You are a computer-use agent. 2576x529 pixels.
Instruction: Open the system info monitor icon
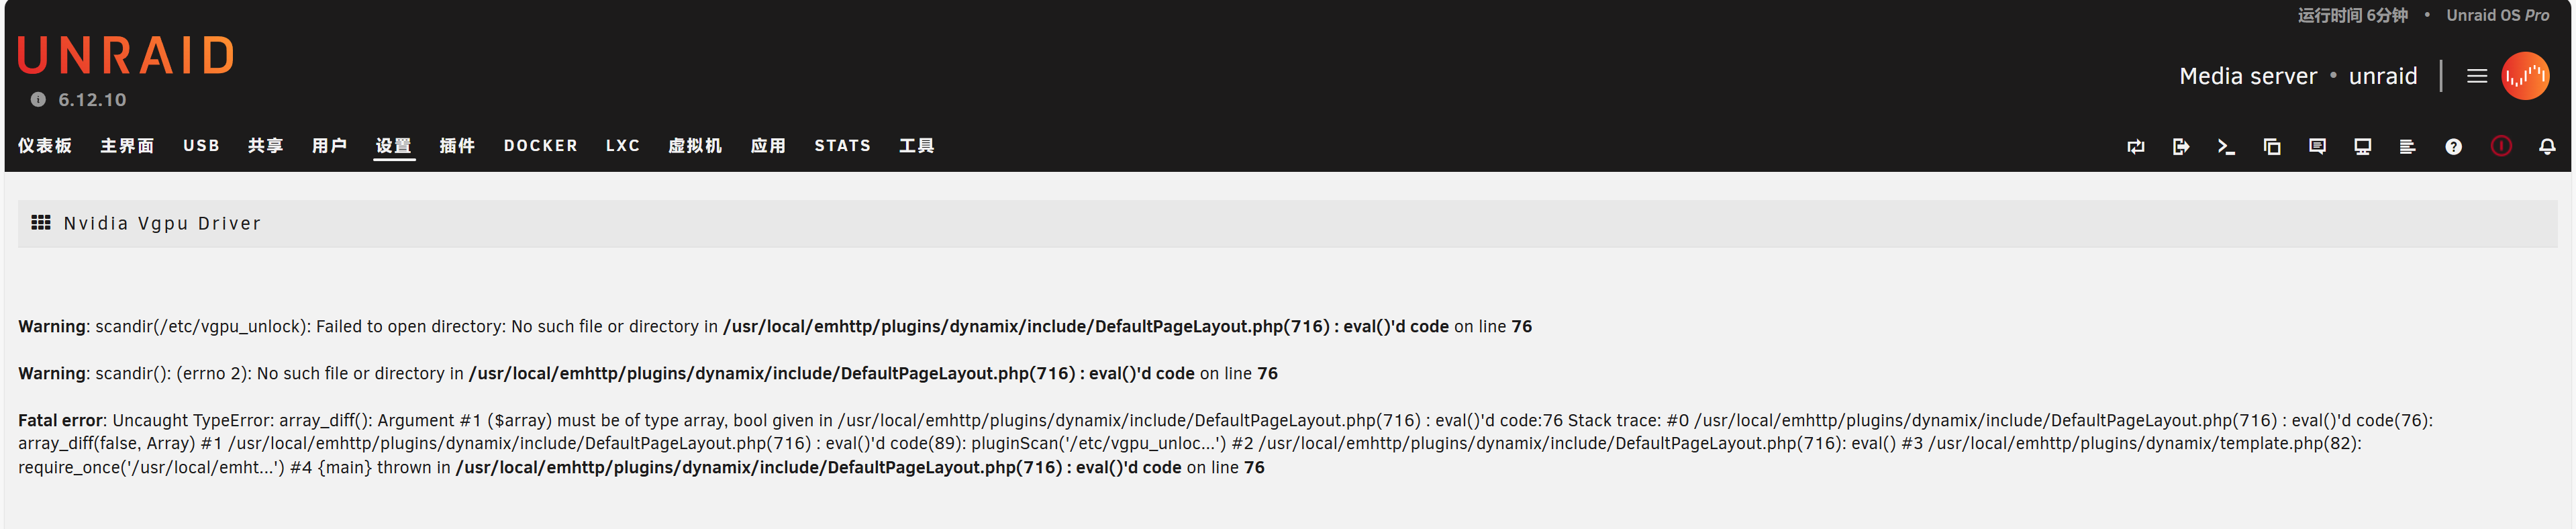tap(2362, 147)
